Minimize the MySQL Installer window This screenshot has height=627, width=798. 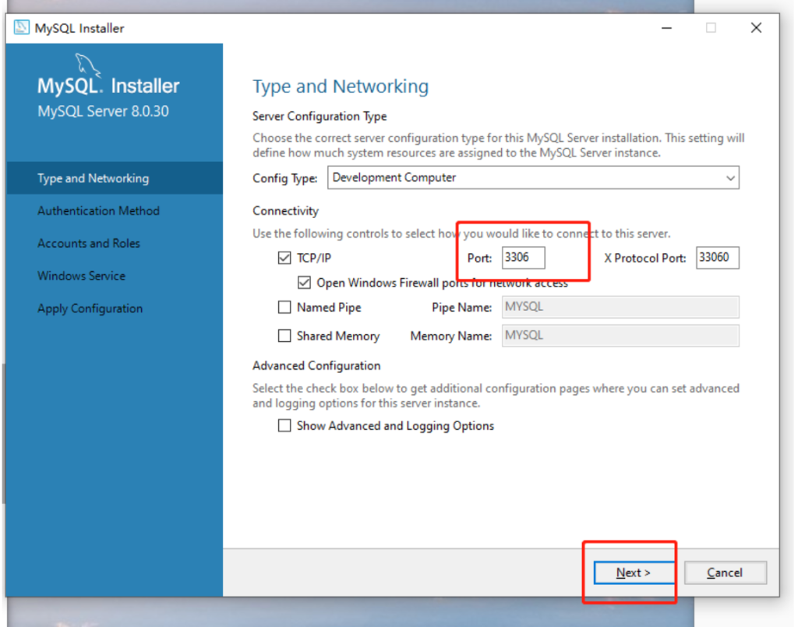(x=667, y=28)
